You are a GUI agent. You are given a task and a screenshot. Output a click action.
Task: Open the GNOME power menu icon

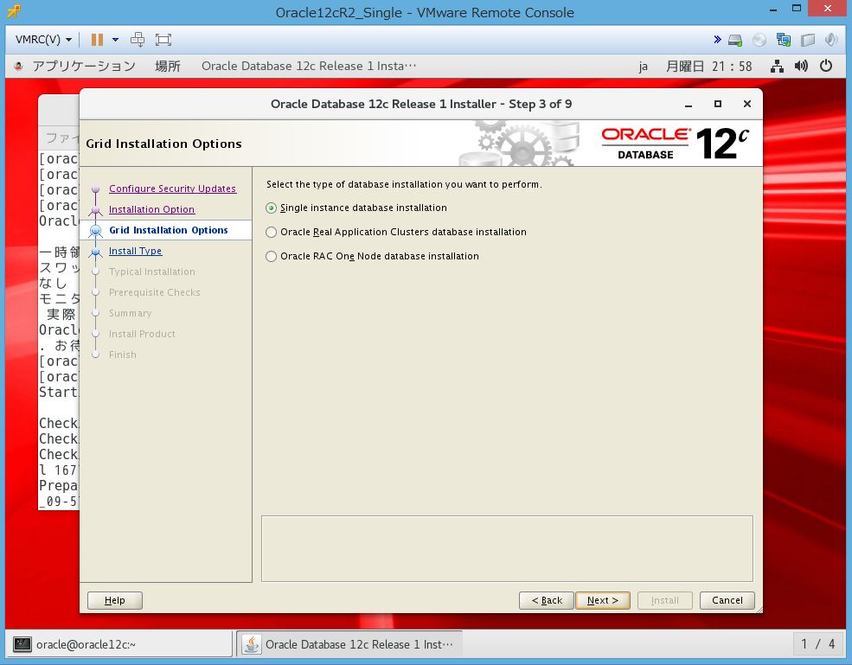click(826, 67)
